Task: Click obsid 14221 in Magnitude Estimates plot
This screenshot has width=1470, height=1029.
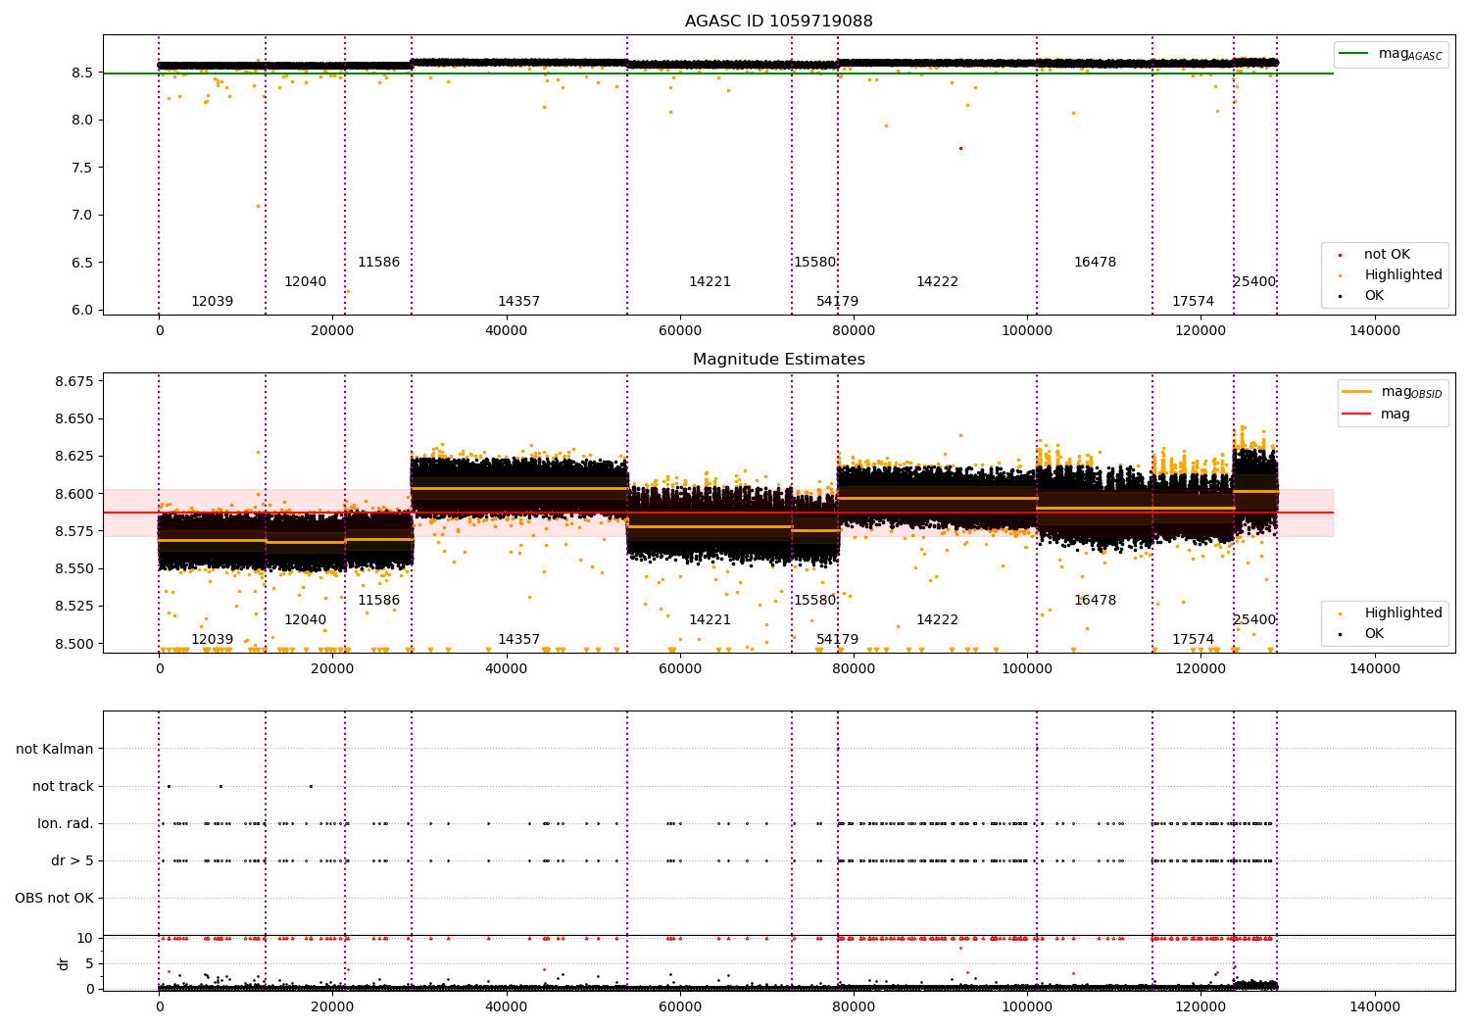Action: coord(710,620)
